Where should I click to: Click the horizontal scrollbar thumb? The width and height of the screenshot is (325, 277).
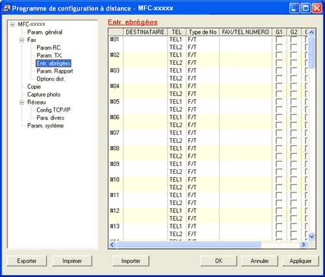pos(188,245)
